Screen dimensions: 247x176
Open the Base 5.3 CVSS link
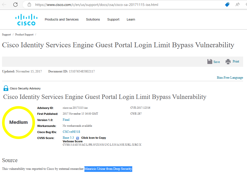point(68,138)
